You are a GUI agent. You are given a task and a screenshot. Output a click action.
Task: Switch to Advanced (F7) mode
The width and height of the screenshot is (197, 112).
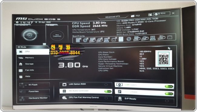click(113, 17)
